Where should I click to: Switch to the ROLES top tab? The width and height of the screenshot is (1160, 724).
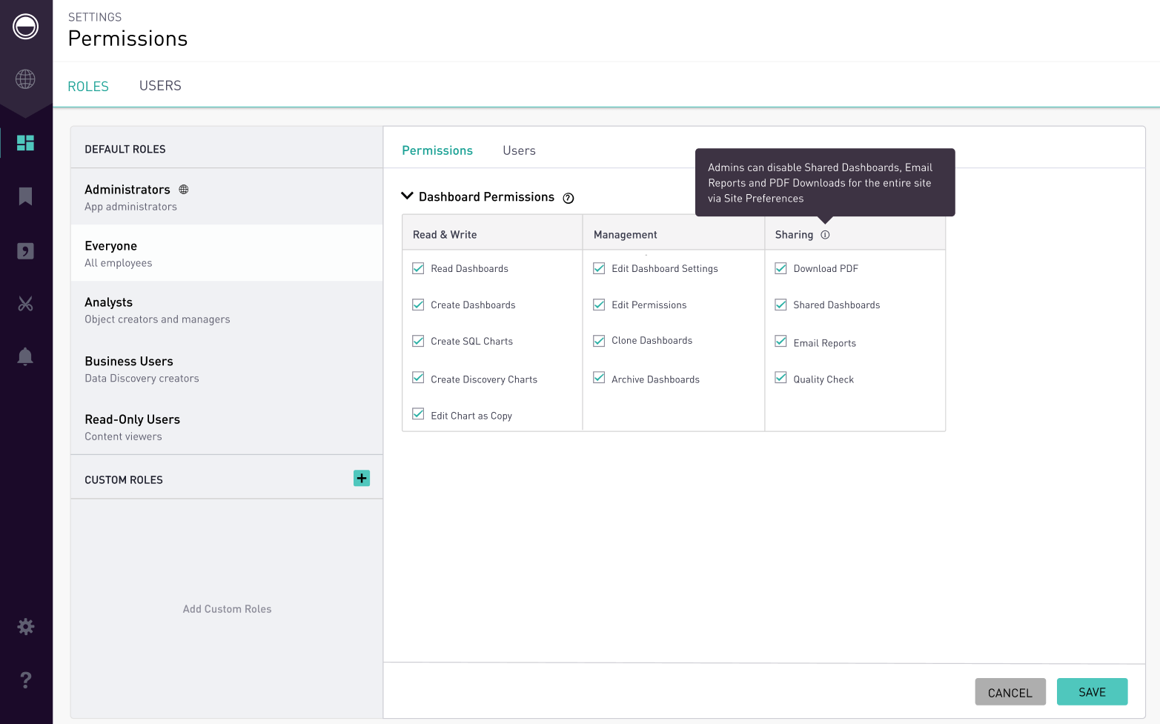tap(88, 87)
